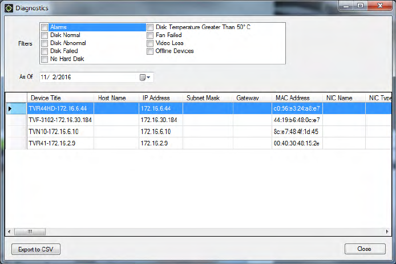Close window with title bar X
The height and width of the screenshot is (264, 396).
click(x=380, y=6)
